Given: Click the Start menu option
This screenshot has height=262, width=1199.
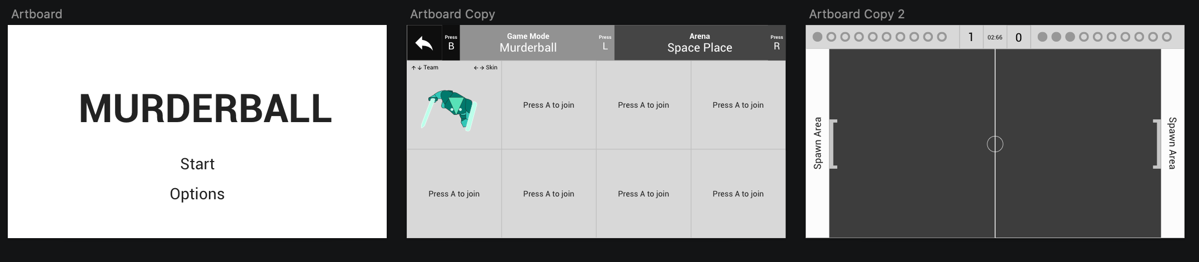Looking at the screenshot, I should click(197, 164).
